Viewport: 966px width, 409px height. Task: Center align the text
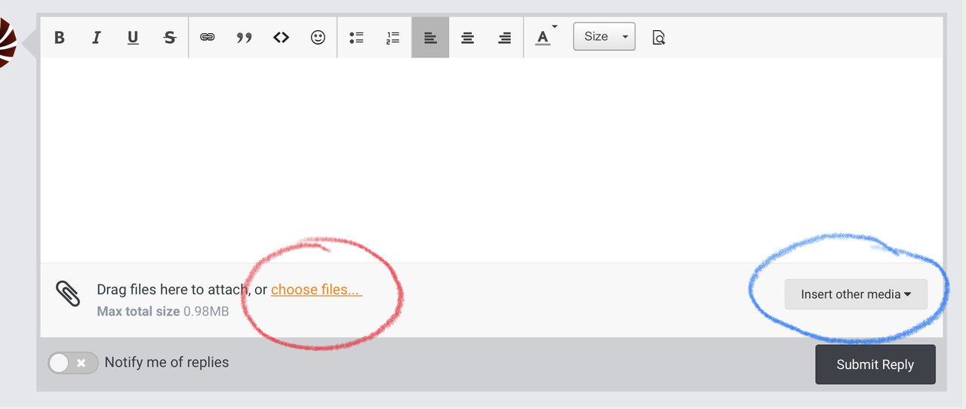467,38
